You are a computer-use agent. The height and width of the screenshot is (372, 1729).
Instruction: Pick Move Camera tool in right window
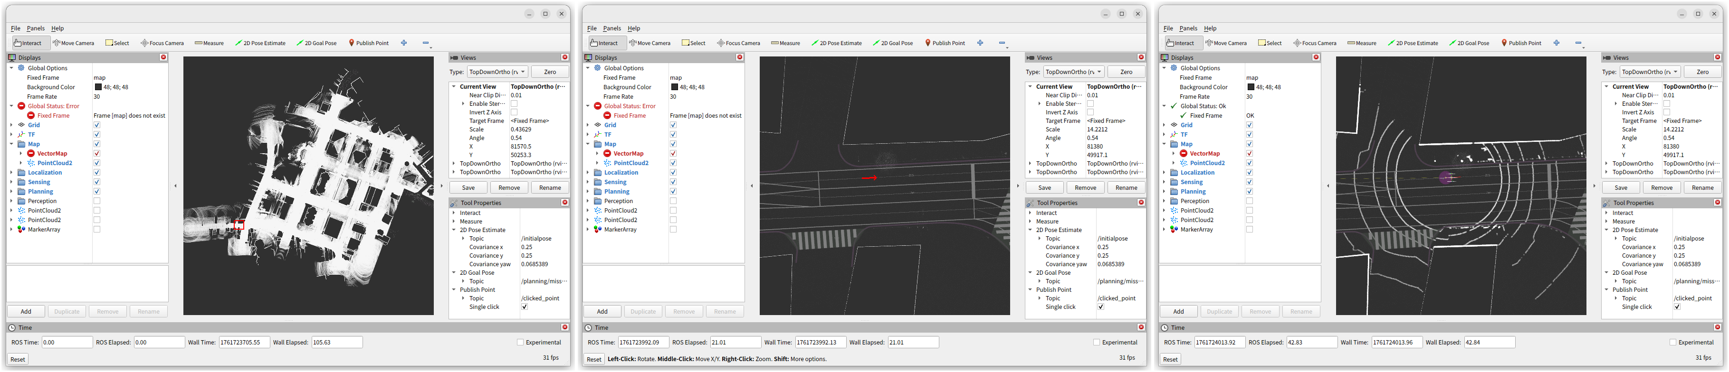[1226, 43]
